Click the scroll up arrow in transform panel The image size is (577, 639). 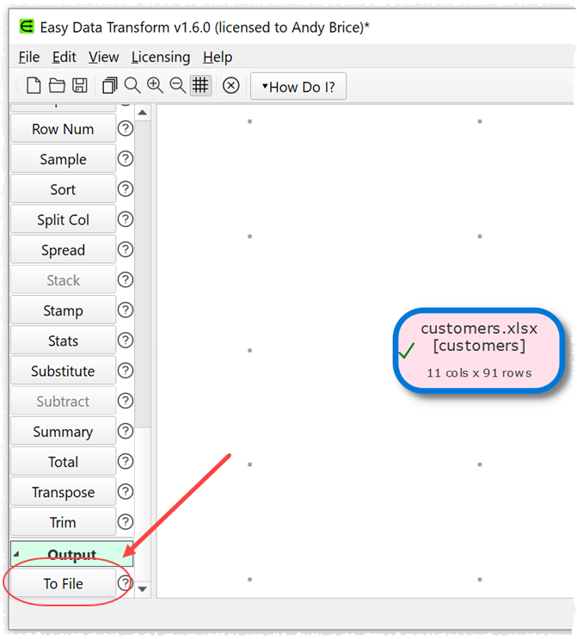tap(142, 113)
